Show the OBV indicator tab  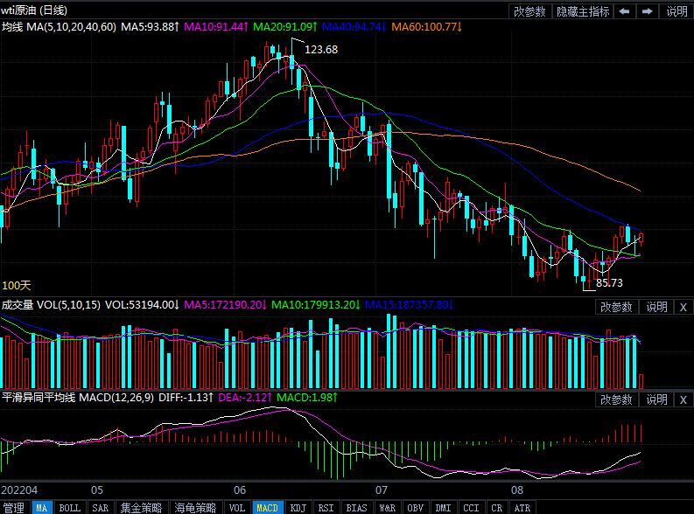415,507
